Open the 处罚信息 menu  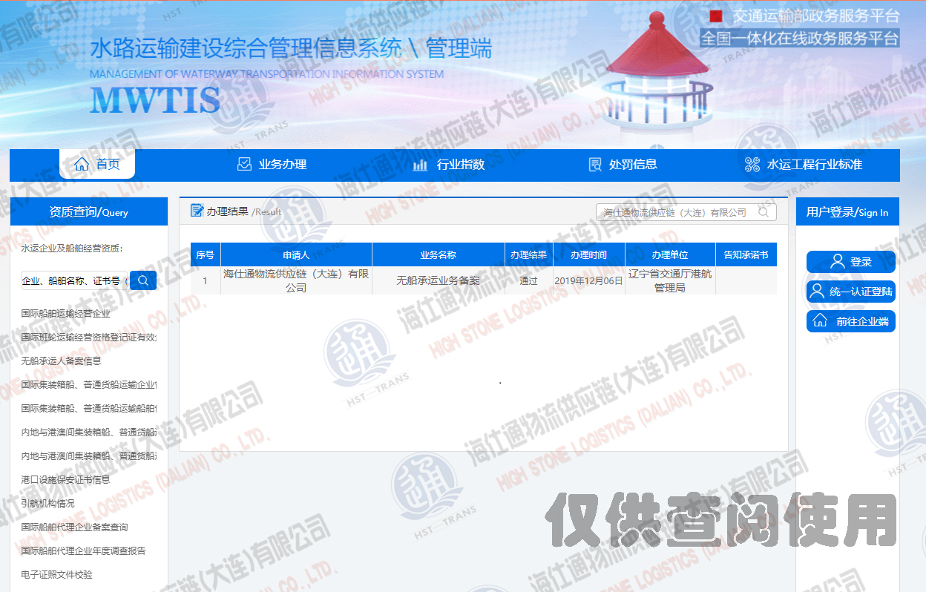[x=623, y=165]
